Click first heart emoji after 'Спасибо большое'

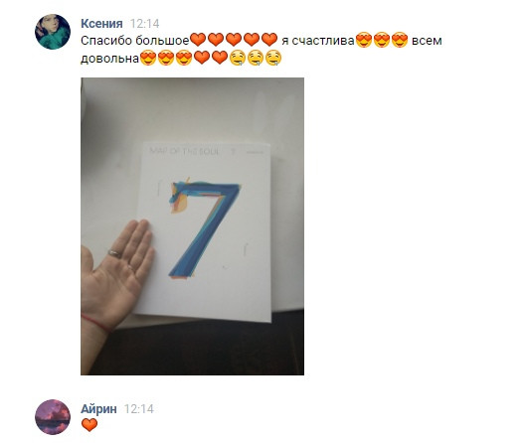click(198, 40)
